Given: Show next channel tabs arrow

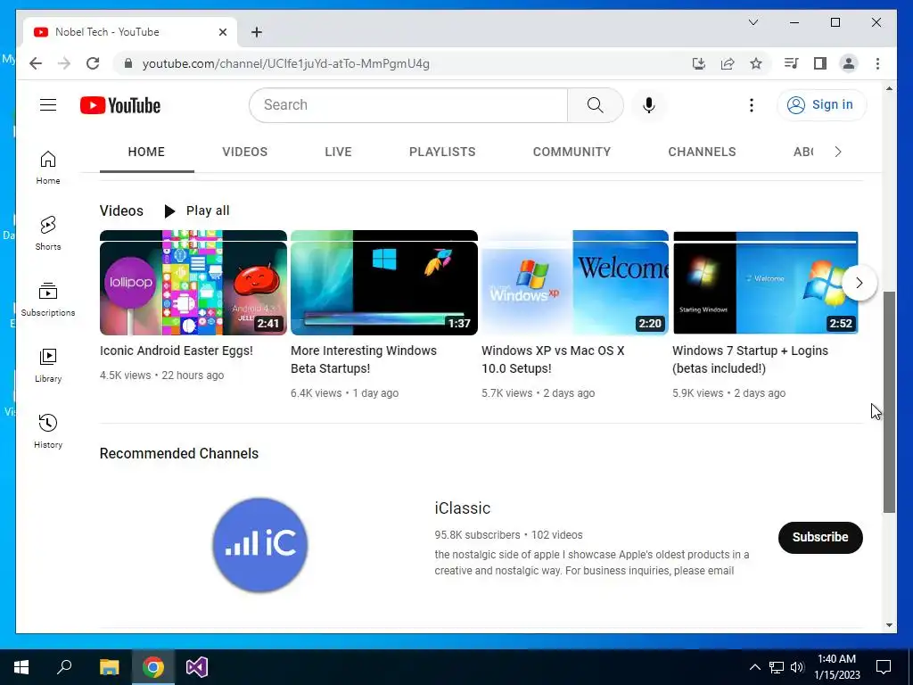Looking at the screenshot, I should click(838, 152).
